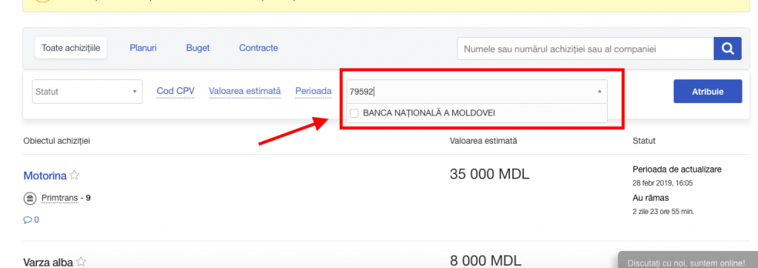Open the Perioada filter

(x=313, y=91)
